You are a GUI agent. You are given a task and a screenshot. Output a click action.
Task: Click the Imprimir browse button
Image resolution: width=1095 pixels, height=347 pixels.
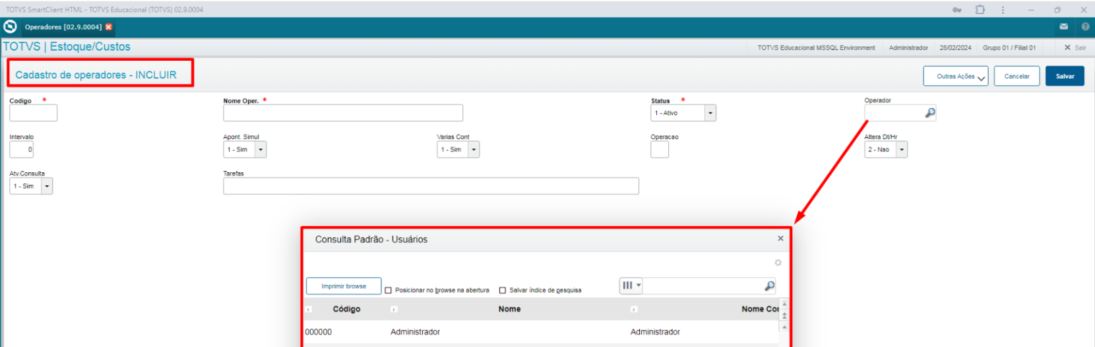[344, 286]
